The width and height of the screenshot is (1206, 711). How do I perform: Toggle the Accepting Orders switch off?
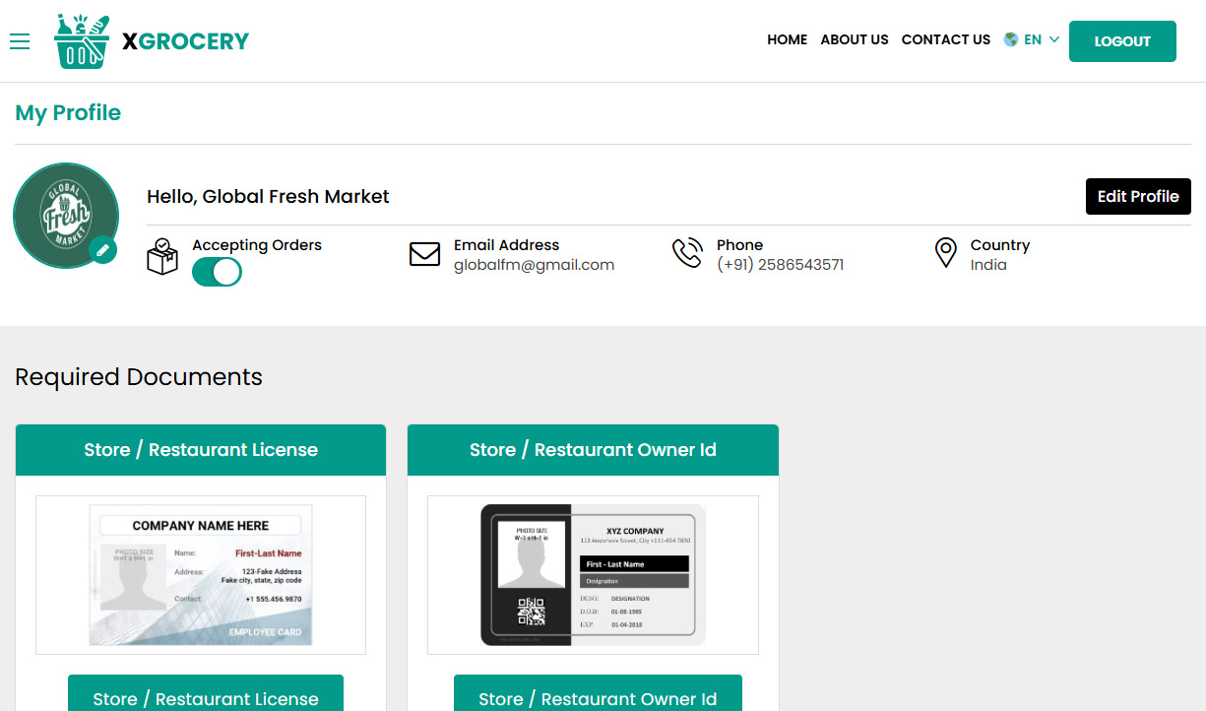pyautogui.click(x=217, y=272)
